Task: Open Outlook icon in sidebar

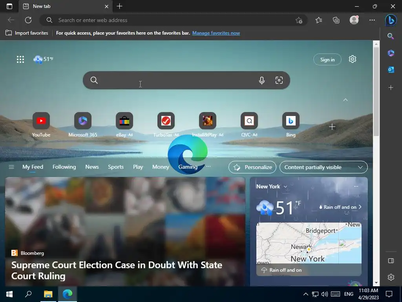Action: pyautogui.click(x=391, y=70)
